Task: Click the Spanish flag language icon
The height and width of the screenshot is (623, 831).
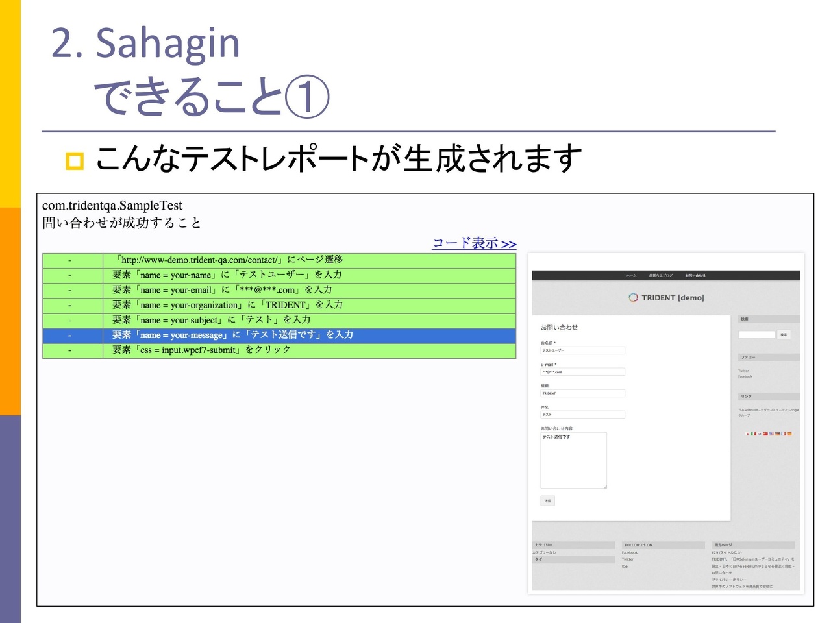Action: pos(789,434)
